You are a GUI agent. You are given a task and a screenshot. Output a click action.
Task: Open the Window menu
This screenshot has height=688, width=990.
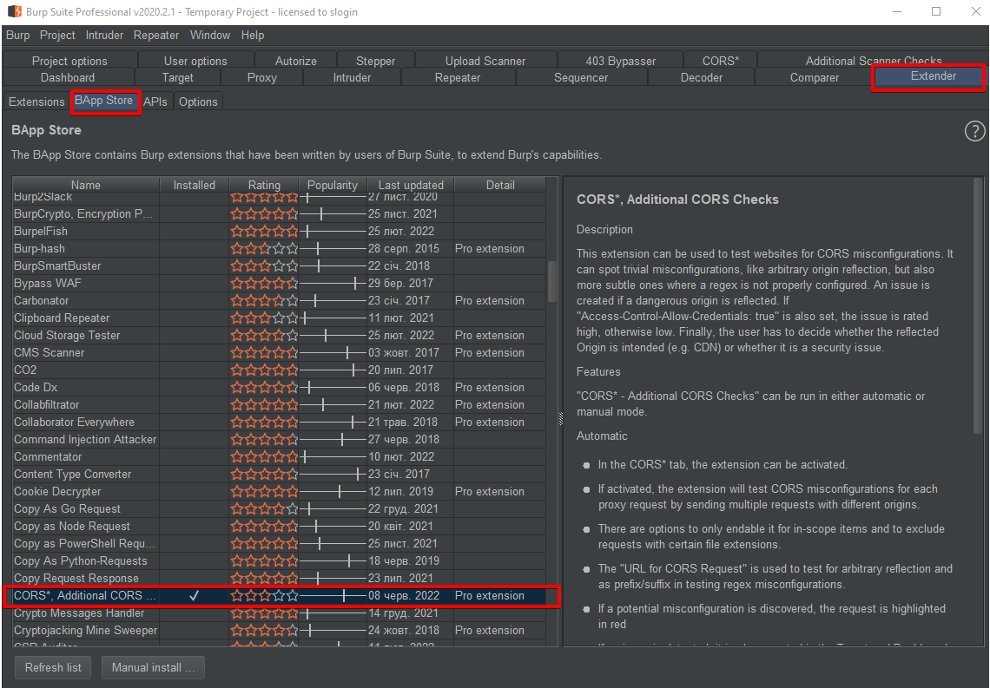[x=210, y=36]
